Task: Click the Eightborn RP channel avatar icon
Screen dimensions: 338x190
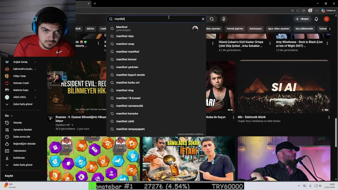Action: tap(50, 118)
